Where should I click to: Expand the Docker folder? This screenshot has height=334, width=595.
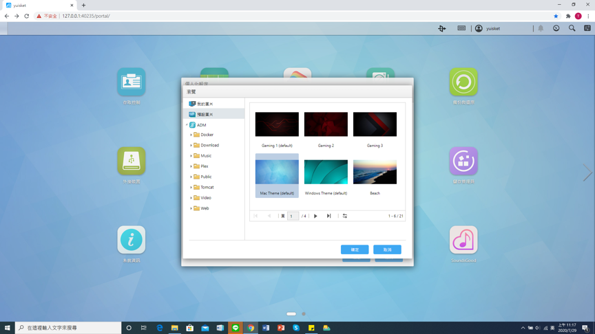click(x=191, y=135)
